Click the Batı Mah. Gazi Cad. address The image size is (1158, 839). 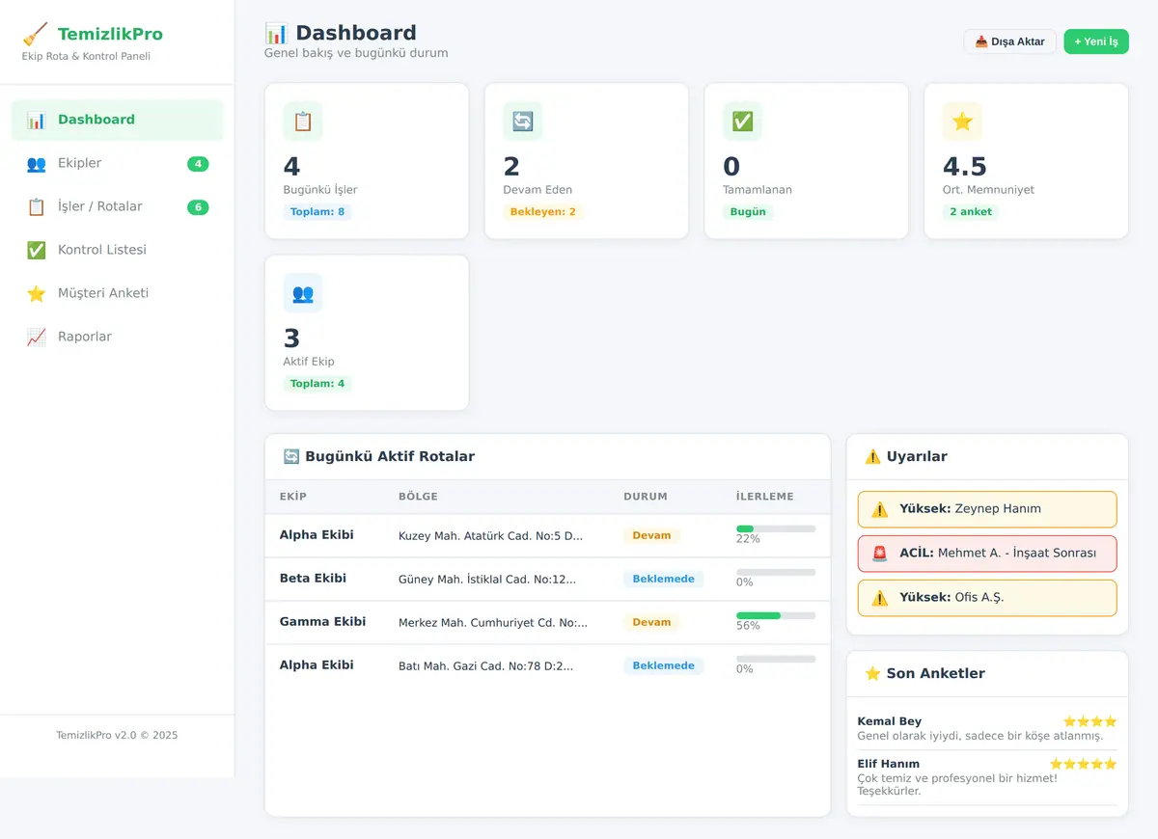pyautogui.click(x=485, y=665)
